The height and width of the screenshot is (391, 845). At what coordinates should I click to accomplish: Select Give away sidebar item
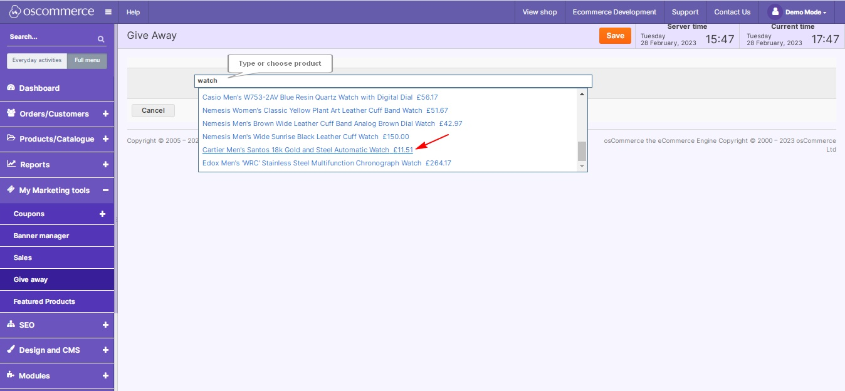pos(57,279)
